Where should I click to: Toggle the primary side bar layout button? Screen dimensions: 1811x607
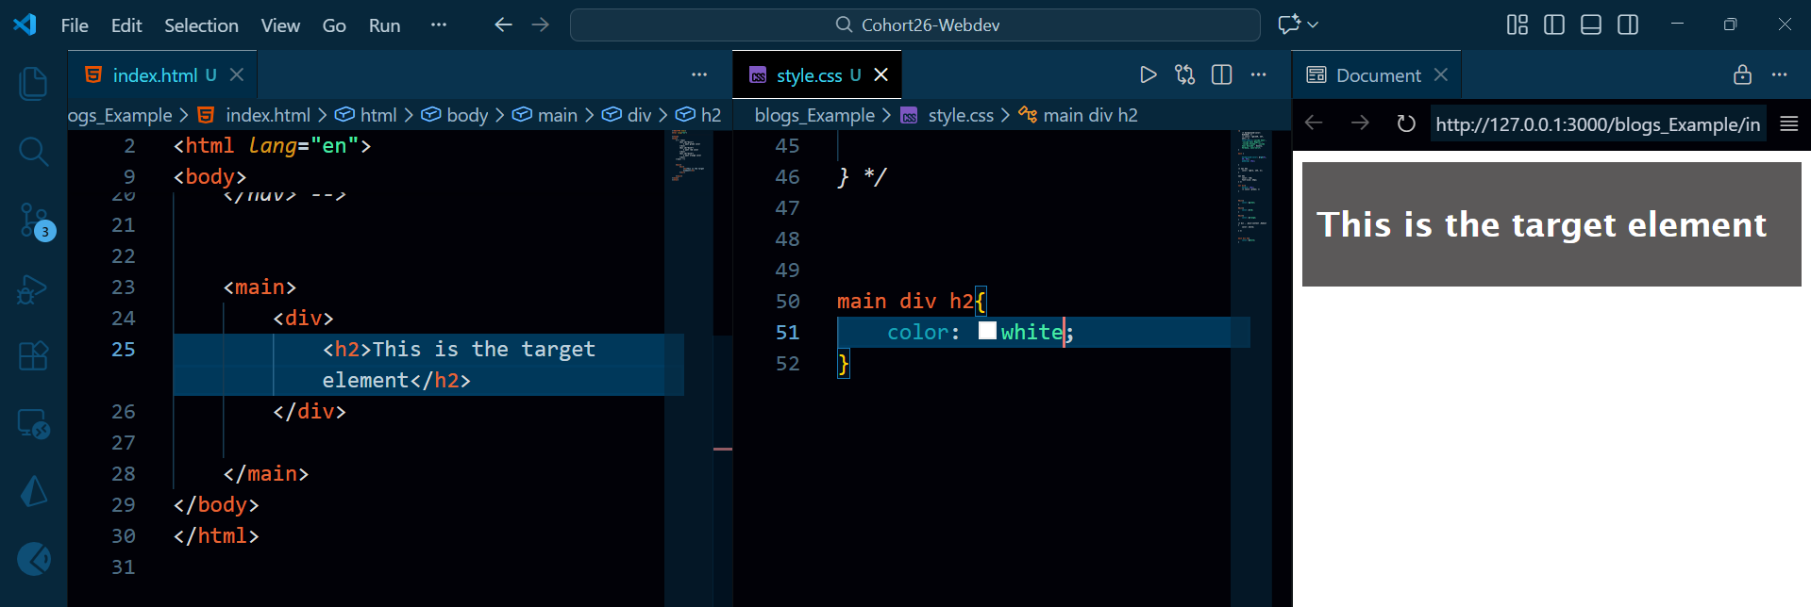(1553, 25)
